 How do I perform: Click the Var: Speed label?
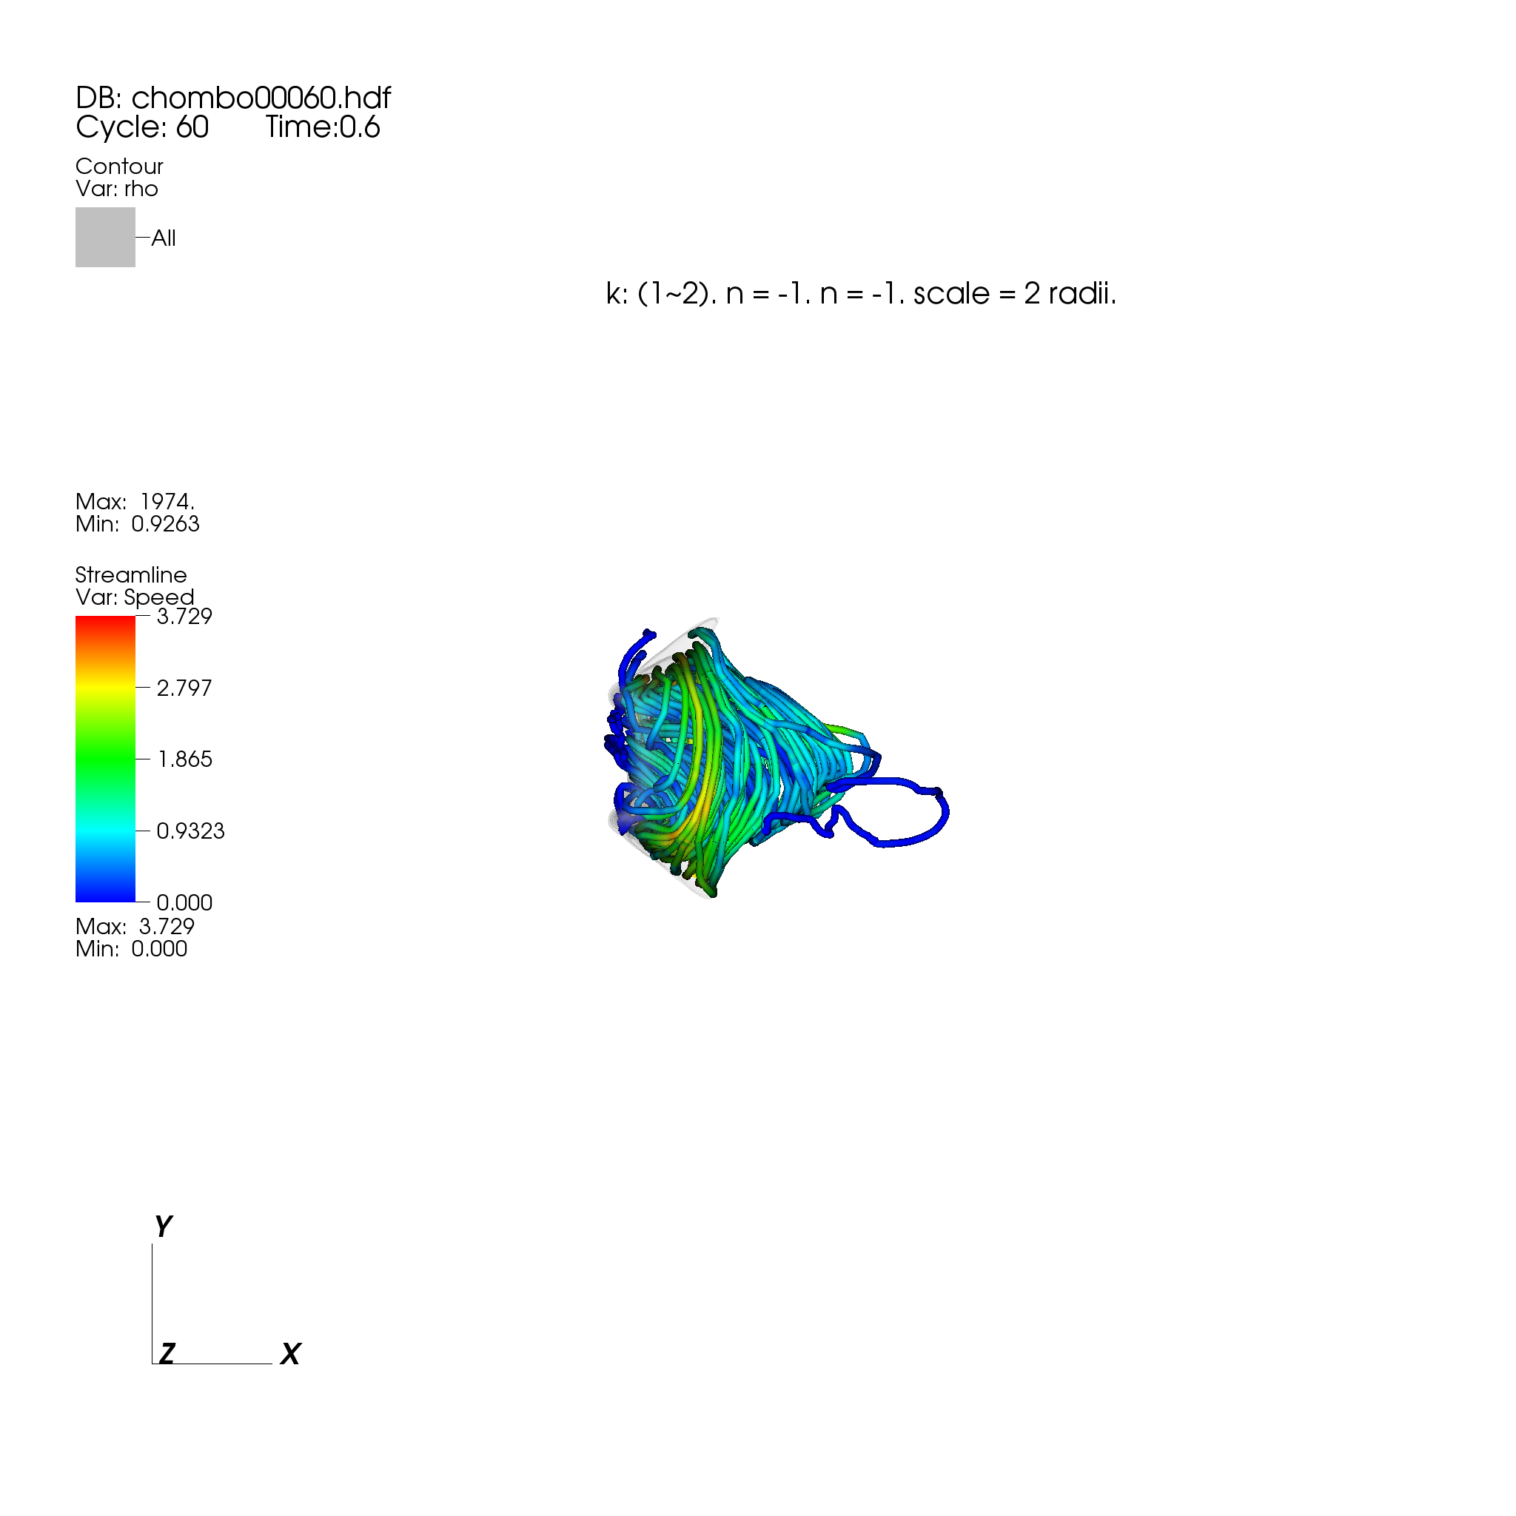click(x=134, y=597)
